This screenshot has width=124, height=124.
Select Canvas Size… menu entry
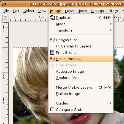[81, 40]
